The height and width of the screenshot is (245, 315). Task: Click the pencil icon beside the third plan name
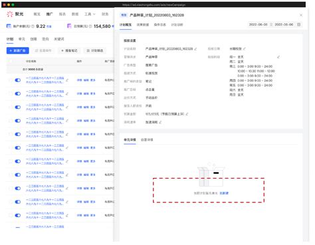click(67, 107)
